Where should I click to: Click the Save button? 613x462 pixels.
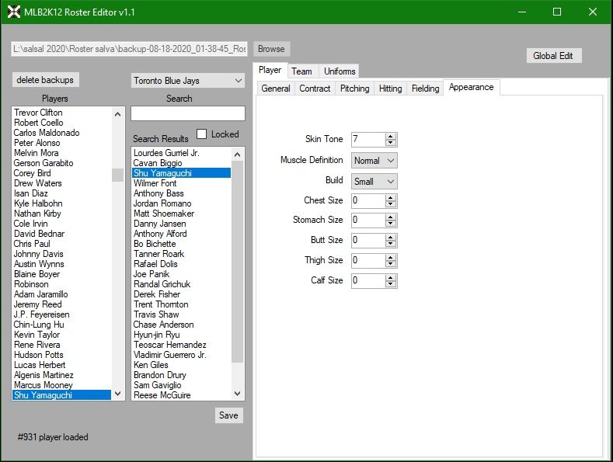pyautogui.click(x=228, y=415)
